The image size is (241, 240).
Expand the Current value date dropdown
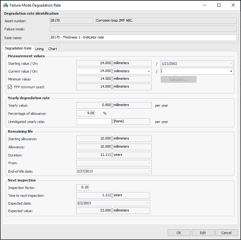231,71
